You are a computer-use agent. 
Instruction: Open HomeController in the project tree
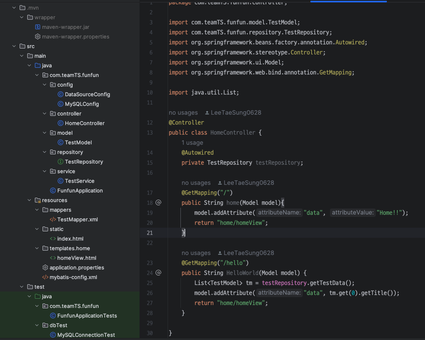85,123
